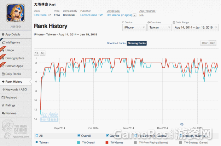The width and height of the screenshot is (221, 146).
Task: Go to Daily Ranks page
Action: pos(16,74)
